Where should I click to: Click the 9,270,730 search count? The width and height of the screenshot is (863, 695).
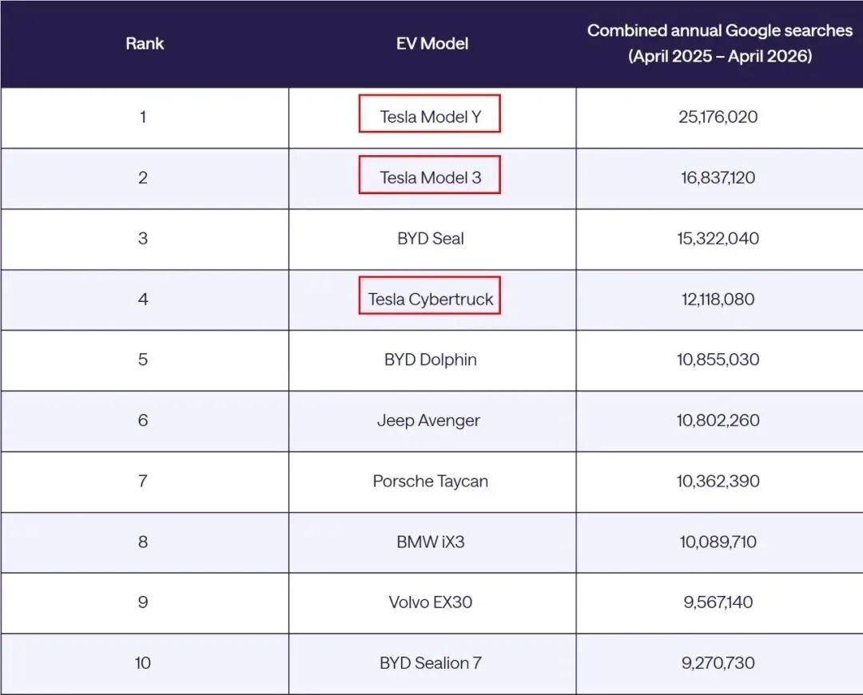pyautogui.click(x=718, y=662)
